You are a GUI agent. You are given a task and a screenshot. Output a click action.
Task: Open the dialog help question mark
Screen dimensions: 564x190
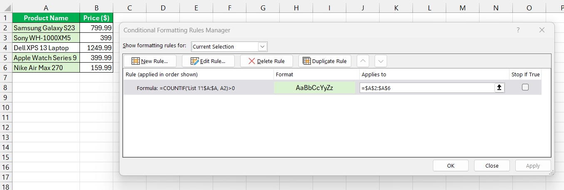click(x=518, y=30)
